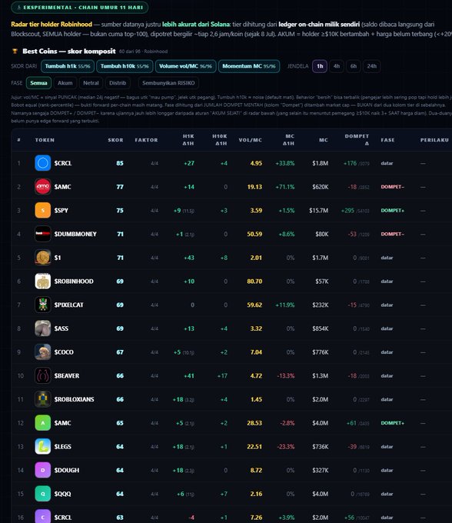Screen dimensions: 452x523
Task: Click the DOMPET+ label in the $SPY row
Action: click(x=392, y=211)
